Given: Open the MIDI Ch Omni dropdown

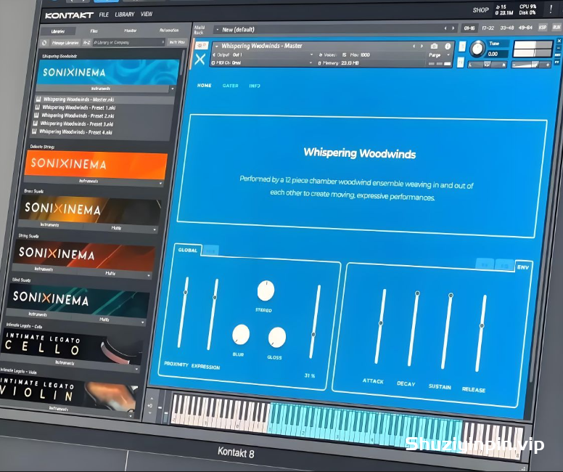Looking at the screenshot, I should (x=263, y=63).
